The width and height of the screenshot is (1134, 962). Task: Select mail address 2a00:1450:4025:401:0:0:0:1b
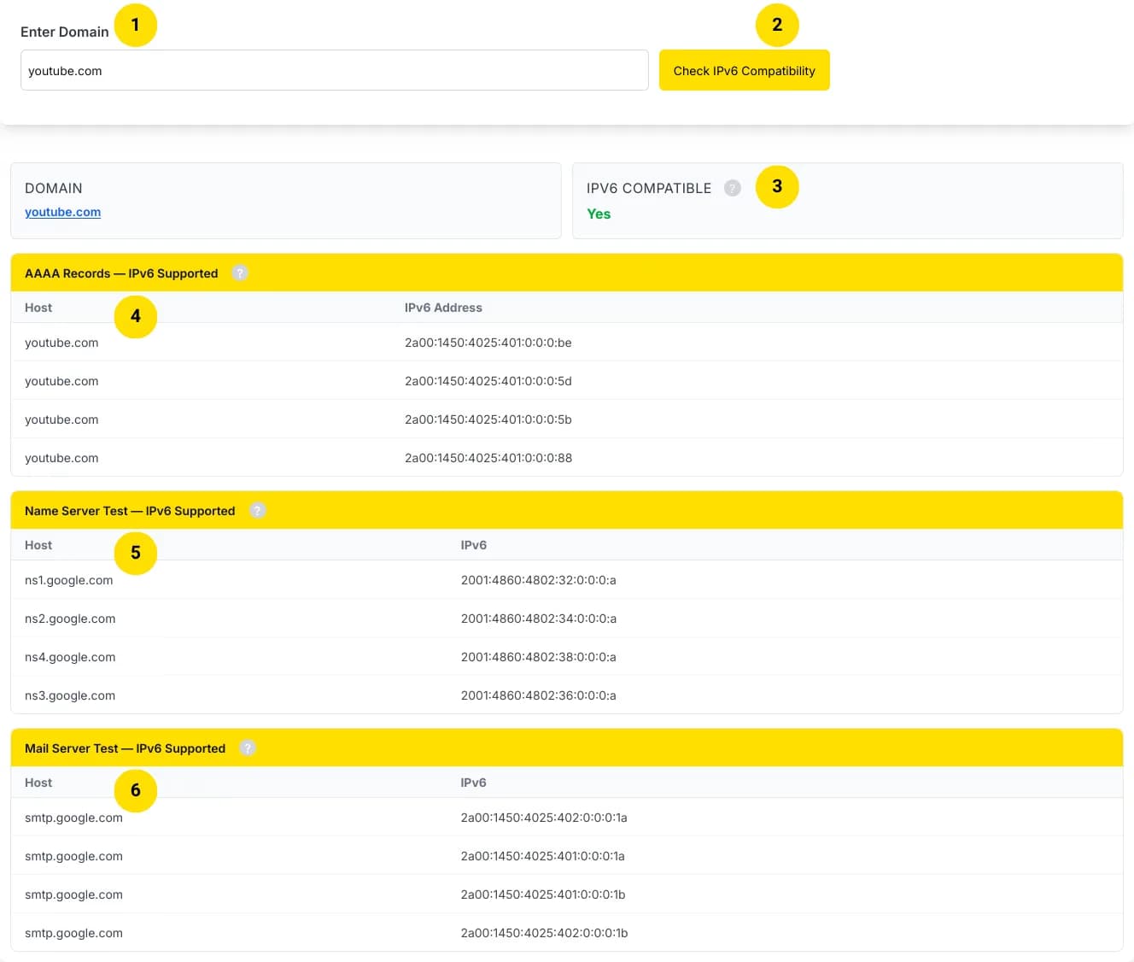543,895
